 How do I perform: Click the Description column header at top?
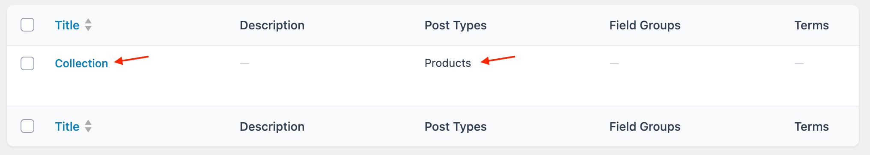click(272, 25)
